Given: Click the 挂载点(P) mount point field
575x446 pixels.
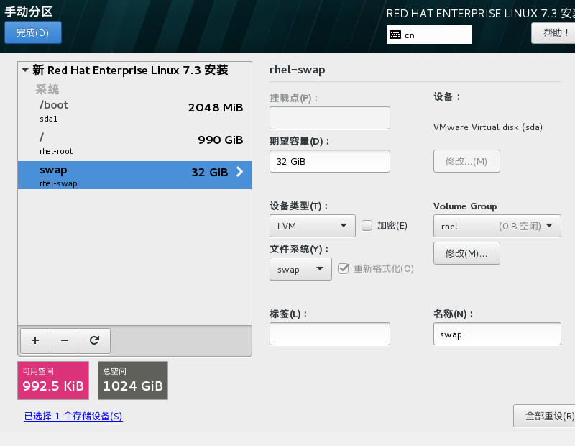Looking at the screenshot, I should point(330,118).
